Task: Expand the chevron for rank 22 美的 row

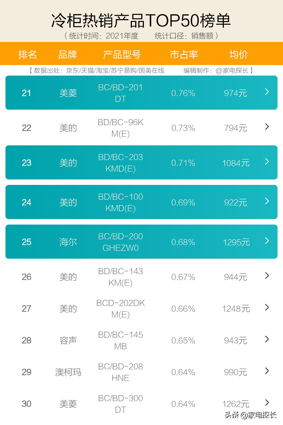Action: [x=267, y=127]
